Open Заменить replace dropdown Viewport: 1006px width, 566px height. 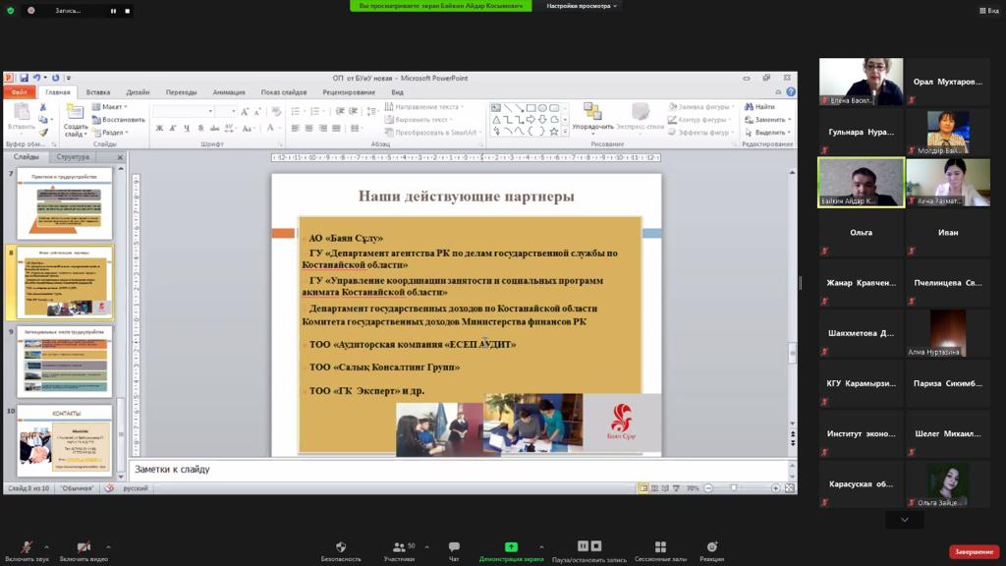[x=768, y=119]
